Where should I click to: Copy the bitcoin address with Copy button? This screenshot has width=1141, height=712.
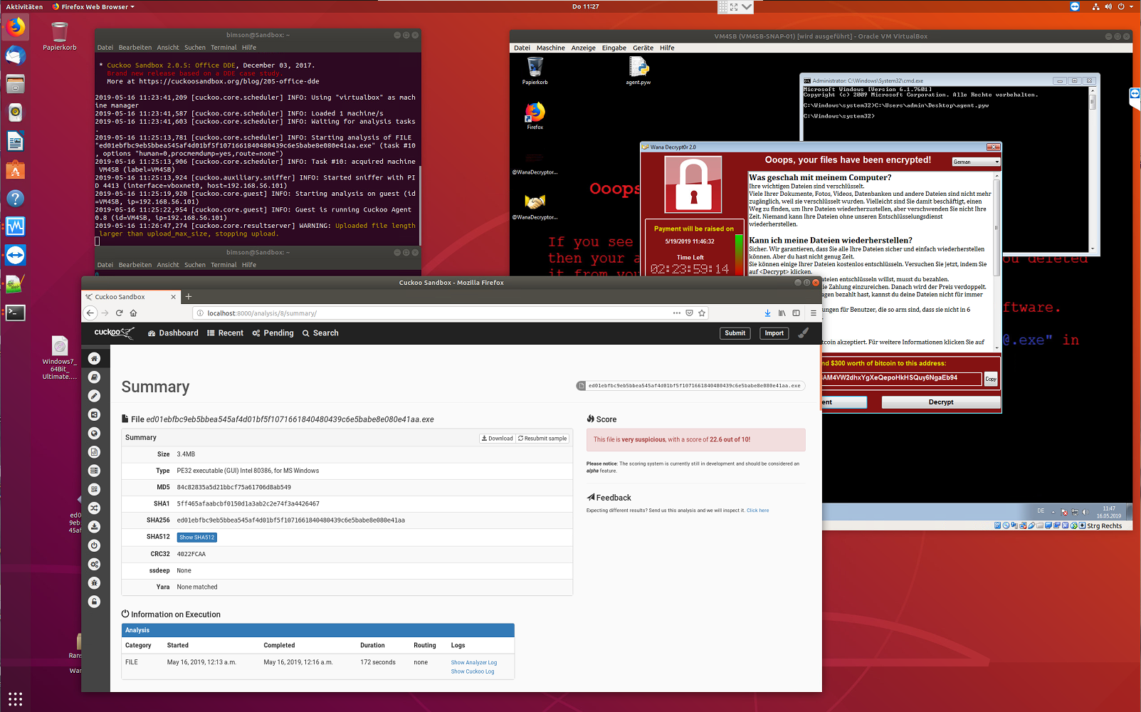991,379
